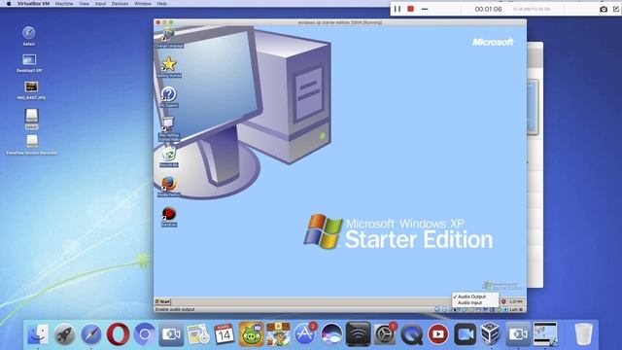Pause the screen recording

pyautogui.click(x=397, y=9)
